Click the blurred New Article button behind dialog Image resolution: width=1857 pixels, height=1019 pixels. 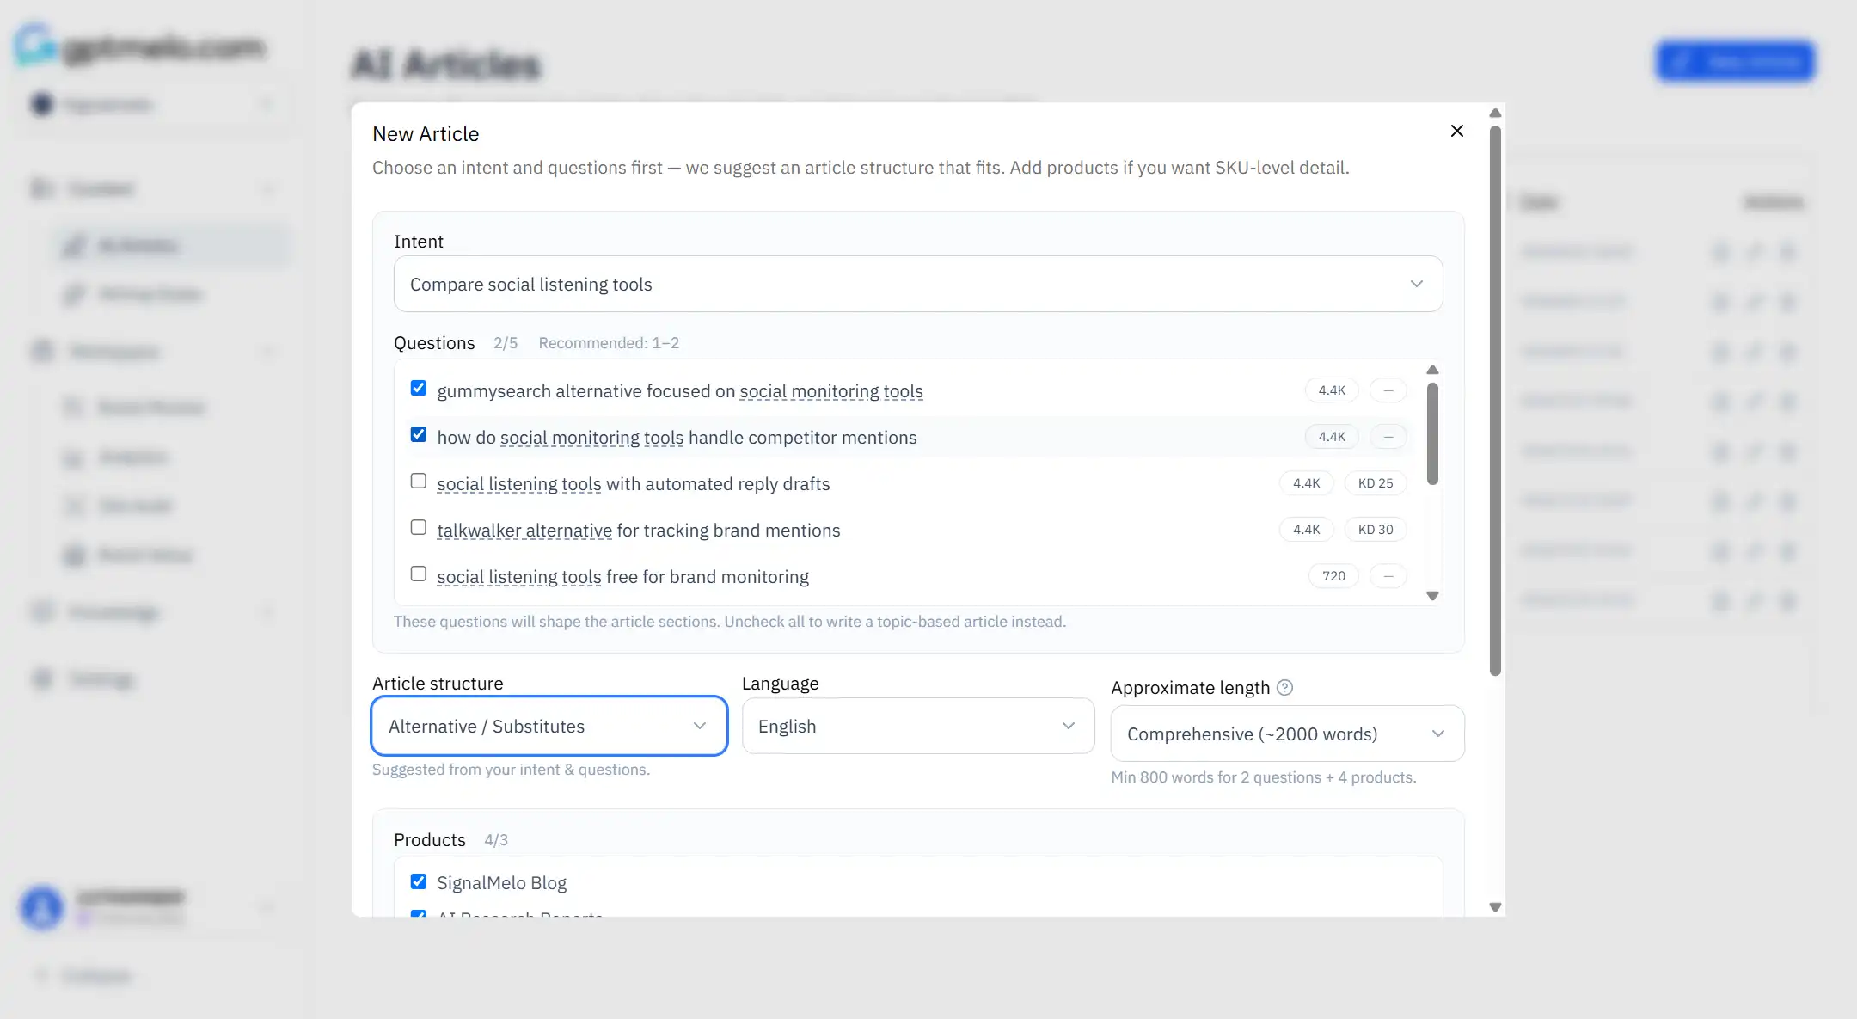coord(1736,61)
